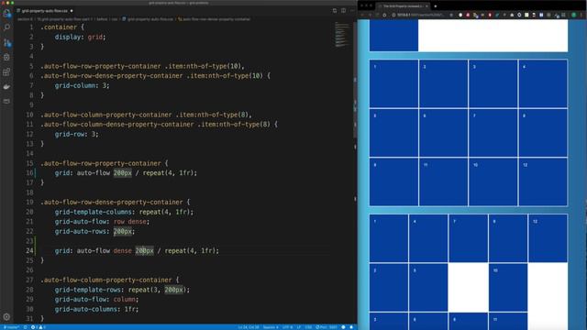Open the Source Control view

(6, 43)
